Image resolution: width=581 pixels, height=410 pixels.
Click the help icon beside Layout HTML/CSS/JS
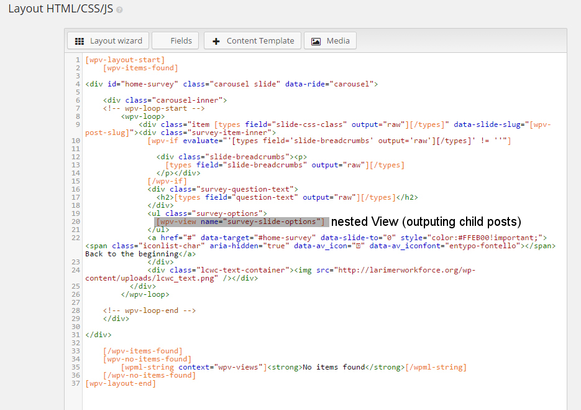coord(119,10)
